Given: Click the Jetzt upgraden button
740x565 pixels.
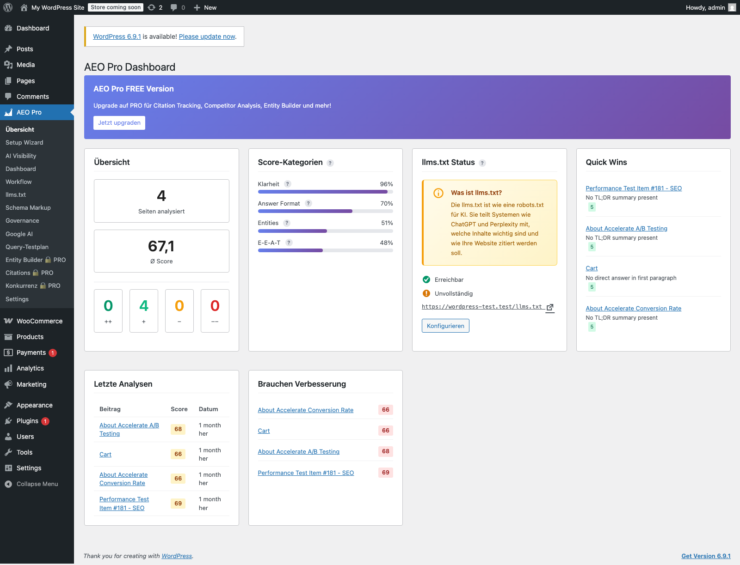Looking at the screenshot, I should click(119, 122).
